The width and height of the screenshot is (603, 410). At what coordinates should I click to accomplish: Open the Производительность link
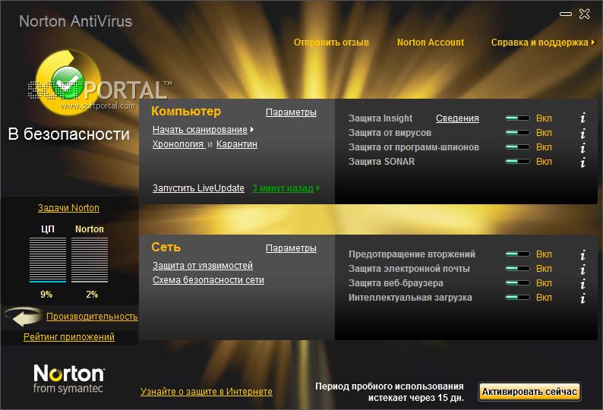pyautogui.click(x=92, y=316)
